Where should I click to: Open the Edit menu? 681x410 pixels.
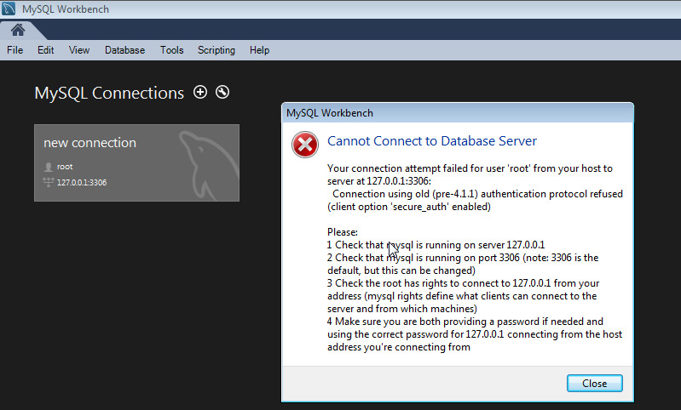pos(46,50)
